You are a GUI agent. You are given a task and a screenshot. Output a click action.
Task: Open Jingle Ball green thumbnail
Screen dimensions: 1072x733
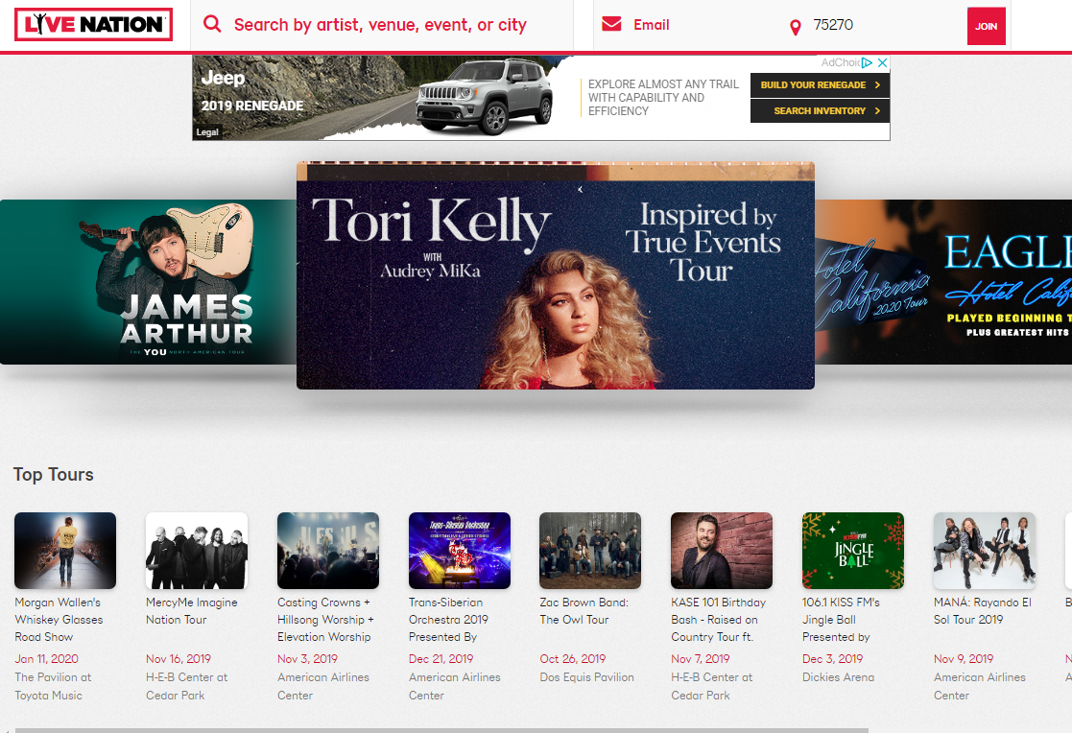(x=852, y=551)
